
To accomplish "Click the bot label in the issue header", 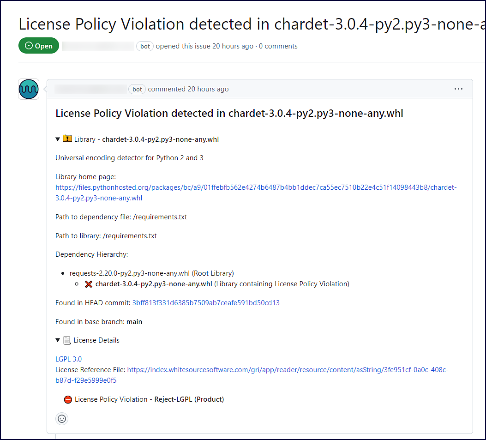I will (145, 46).
